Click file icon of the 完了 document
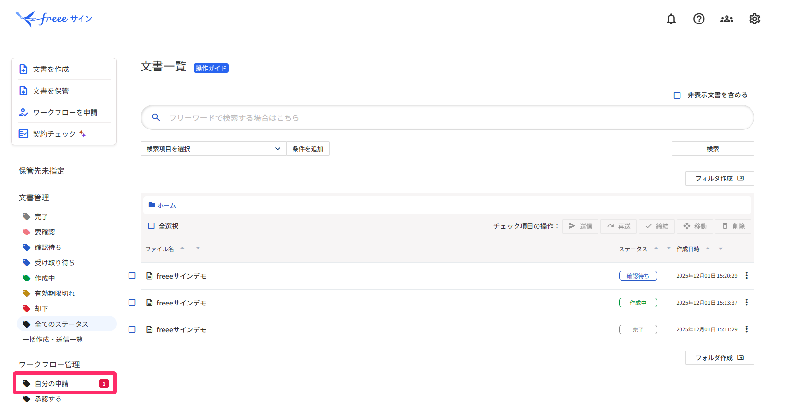The height and width of the screenshot is (410, 785). [150, 330]
